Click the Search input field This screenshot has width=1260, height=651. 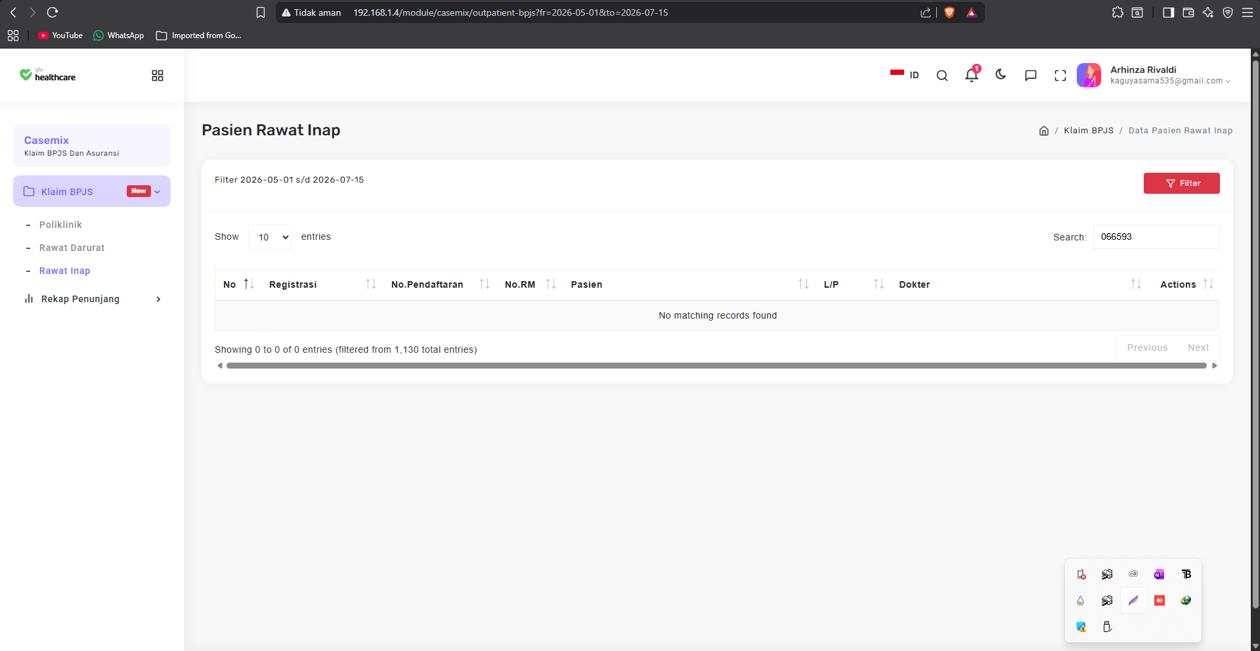pyautogui.click(x=1156, y=236)
